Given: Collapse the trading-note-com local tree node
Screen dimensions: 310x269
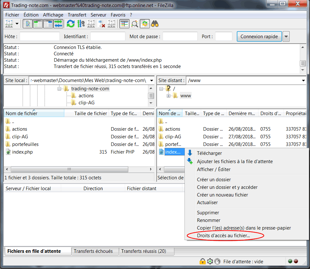Looking at the screenshot, I should [x=59, y=89].
